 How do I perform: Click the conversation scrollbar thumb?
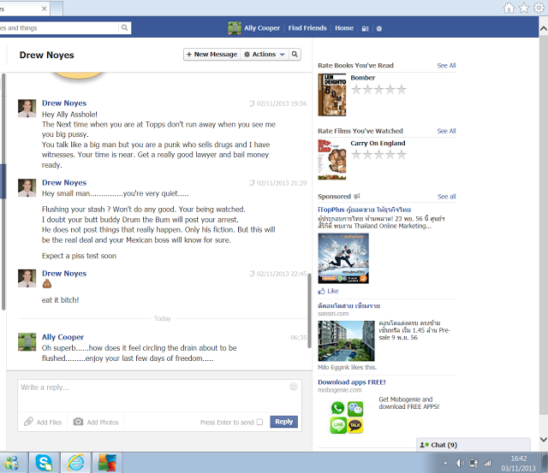point(309,310)
